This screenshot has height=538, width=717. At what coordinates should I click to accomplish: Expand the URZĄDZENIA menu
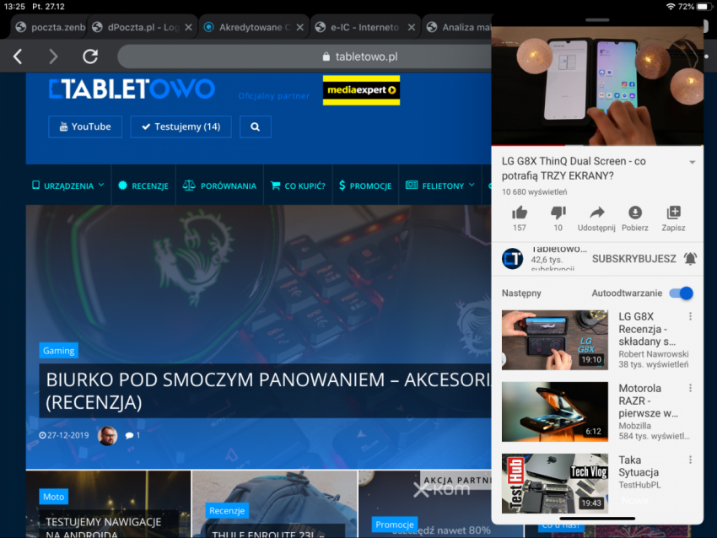[68, 186]
